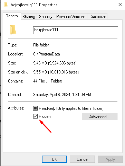Confirm changes with the OK button
The image size is (125, 166).
click(54, 159)
